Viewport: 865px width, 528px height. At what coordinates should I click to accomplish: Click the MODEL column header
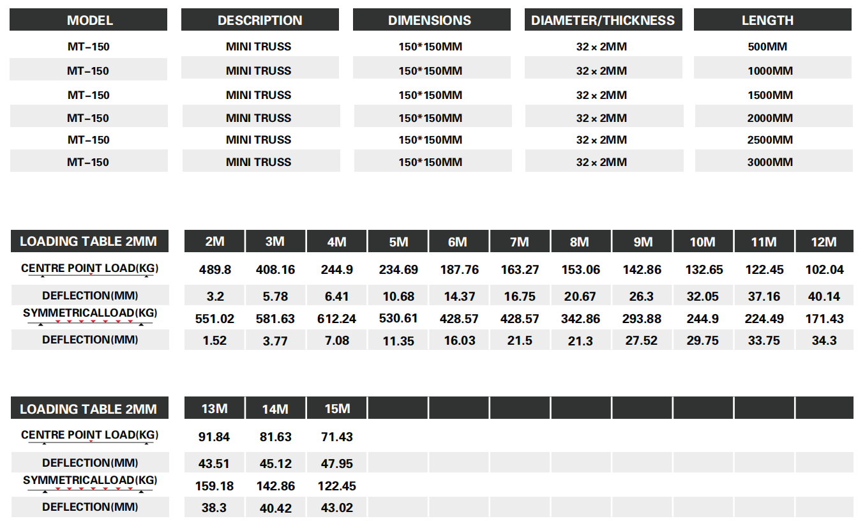[89, 20]
